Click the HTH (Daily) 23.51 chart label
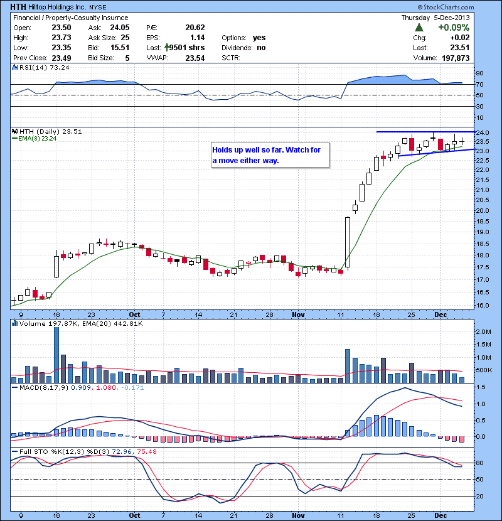Viewport: 502px width, 521px height. coord(50,131)
